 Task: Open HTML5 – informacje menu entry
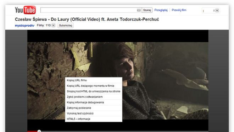94,119
